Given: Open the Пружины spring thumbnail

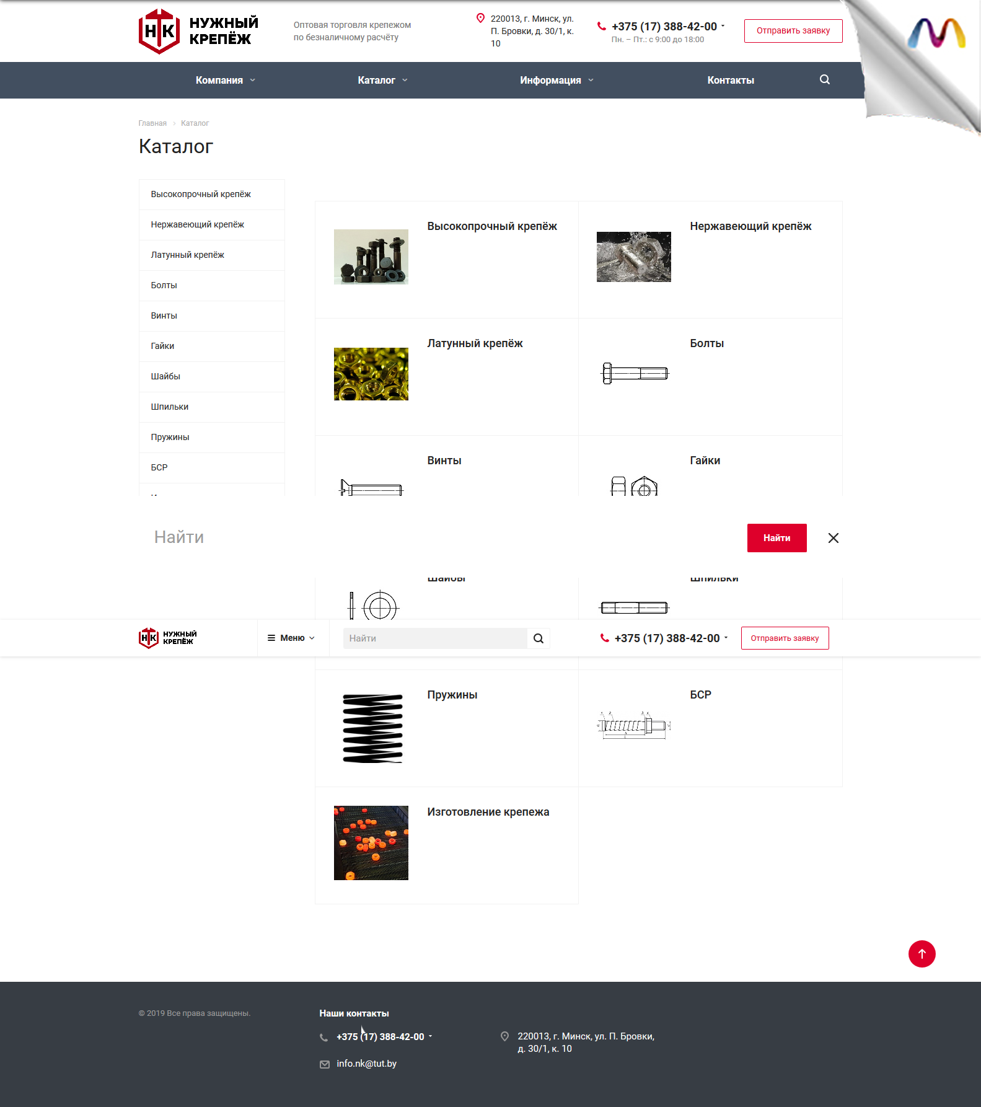Looking at the screenshot, I should point(372,728).
